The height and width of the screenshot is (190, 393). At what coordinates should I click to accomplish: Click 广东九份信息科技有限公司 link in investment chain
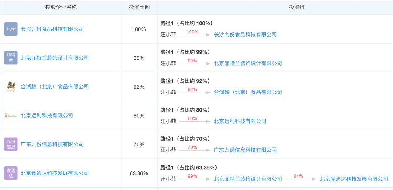tap(245, 150)
